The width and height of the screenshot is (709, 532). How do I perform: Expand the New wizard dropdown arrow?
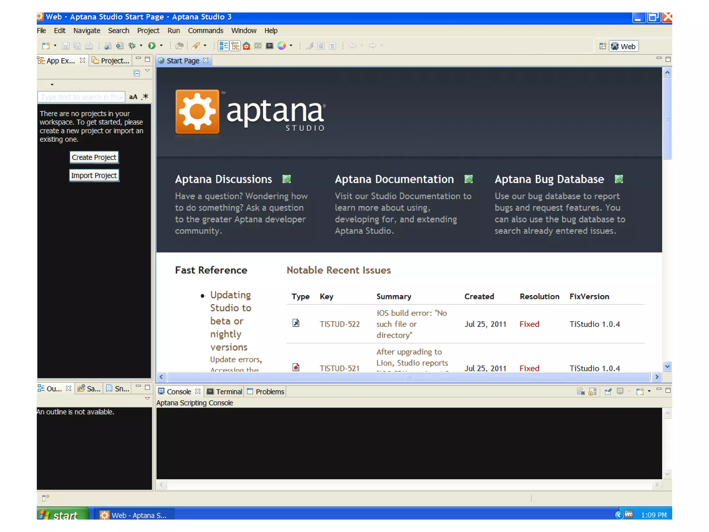55,45
